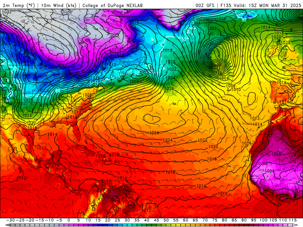This screenshot has height=227, width=303.
Task: Click 'Valid: 15Z MON MAR 31 2025' text
Action: tap(267, 5)
